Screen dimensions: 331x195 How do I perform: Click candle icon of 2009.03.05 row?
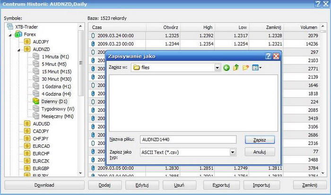click(93, 168)
